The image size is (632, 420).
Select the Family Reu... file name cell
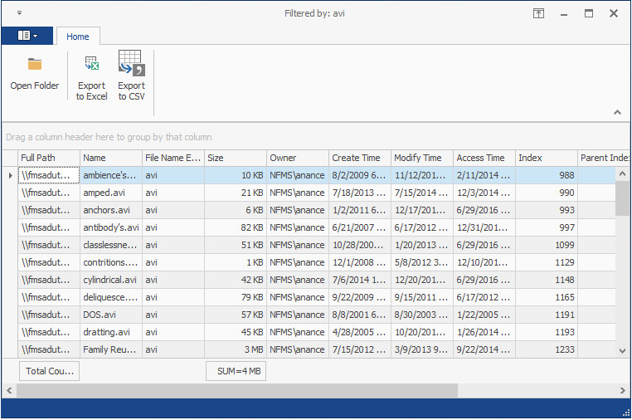pos(111,349)
